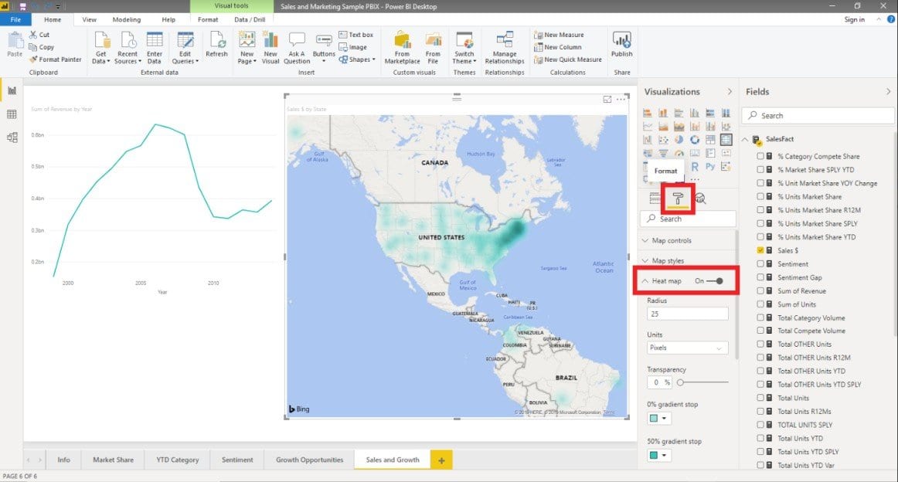Click the Cut scissors icon
The height and width of the screenshot is (482, 898).
click(33, 35)
